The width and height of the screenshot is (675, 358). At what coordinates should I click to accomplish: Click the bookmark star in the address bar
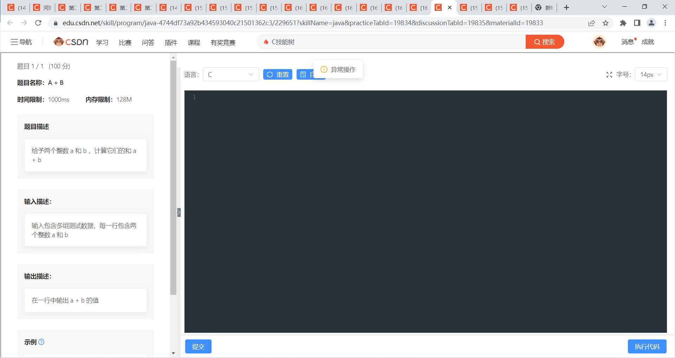[605, 23]
